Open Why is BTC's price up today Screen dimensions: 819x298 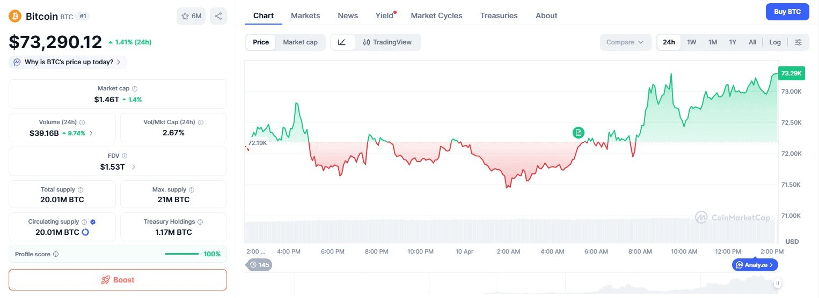click(68, 62)
